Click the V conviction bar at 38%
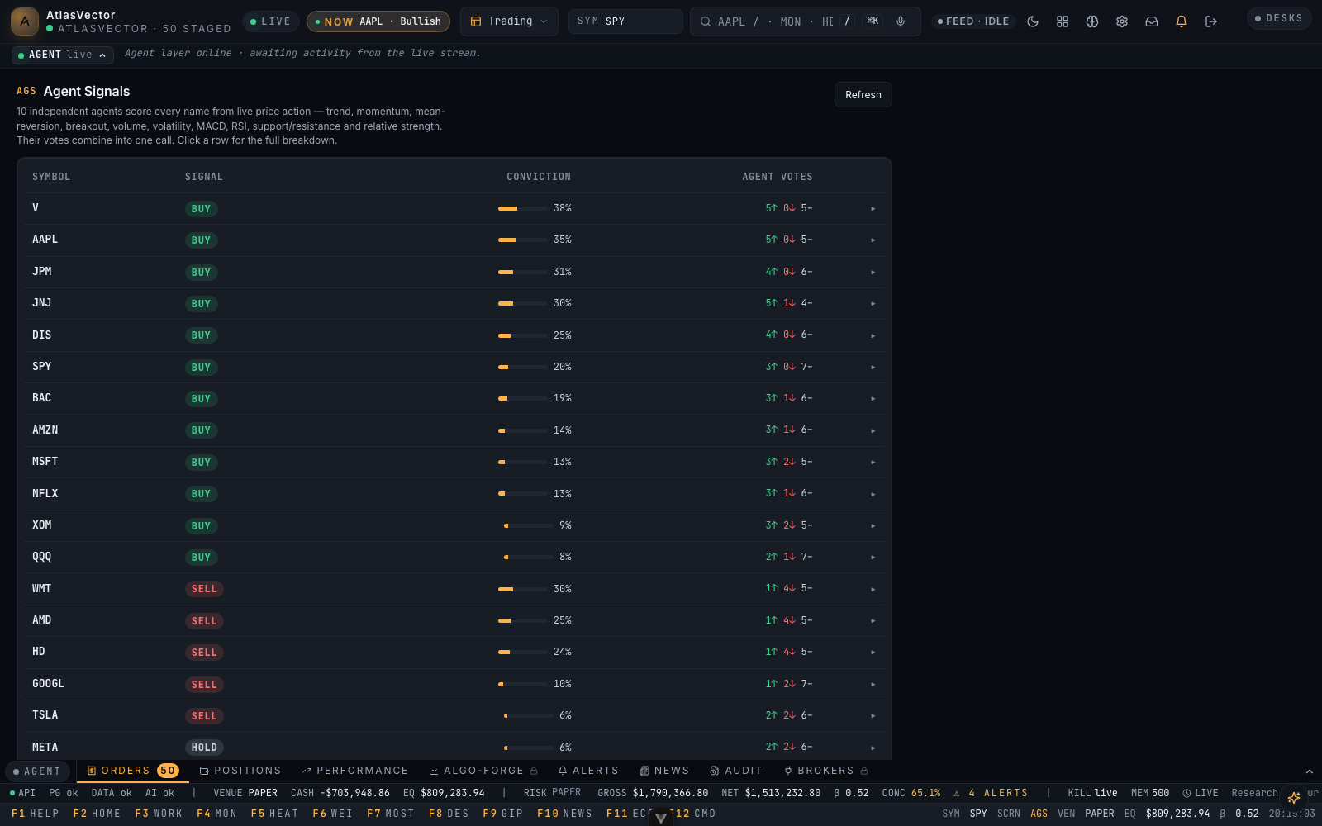Viewport: 1322px width, 826px height. click(x=523, y=209)
